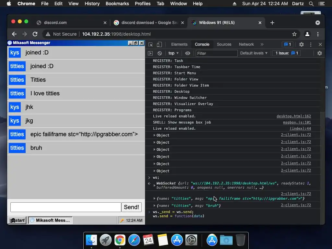Viewport: 332px width, 249px height.
Task: Open the DevTools three-dot customize menu
Action: click(311, 44)
